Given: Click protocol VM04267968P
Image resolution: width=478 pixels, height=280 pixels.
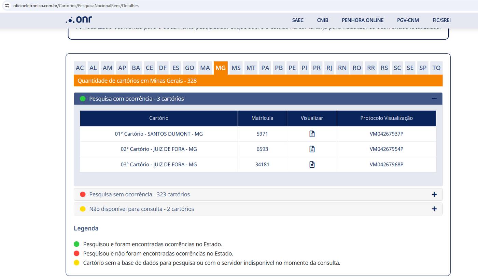Looking at the screenshot, I should click(x=386, y=164).
